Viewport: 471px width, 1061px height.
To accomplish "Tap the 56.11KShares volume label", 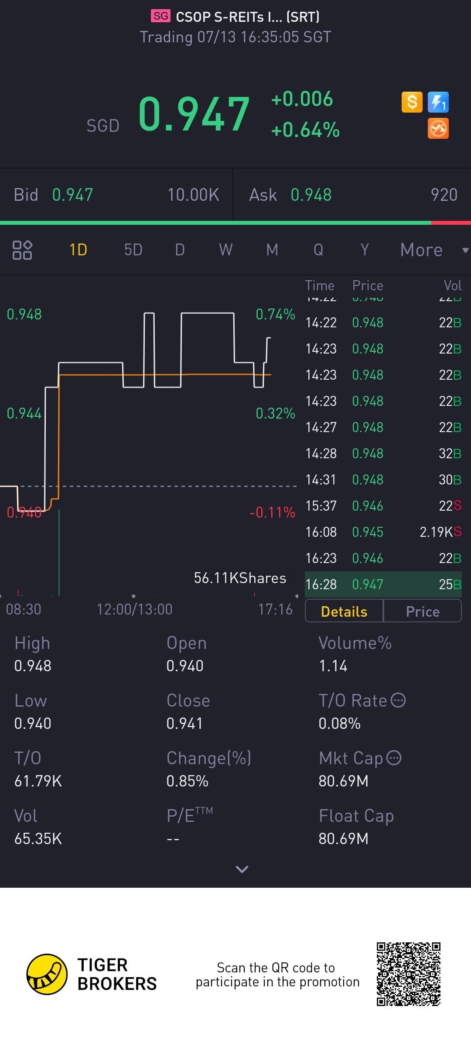I will pyautogui.click(x=240, y=578).
